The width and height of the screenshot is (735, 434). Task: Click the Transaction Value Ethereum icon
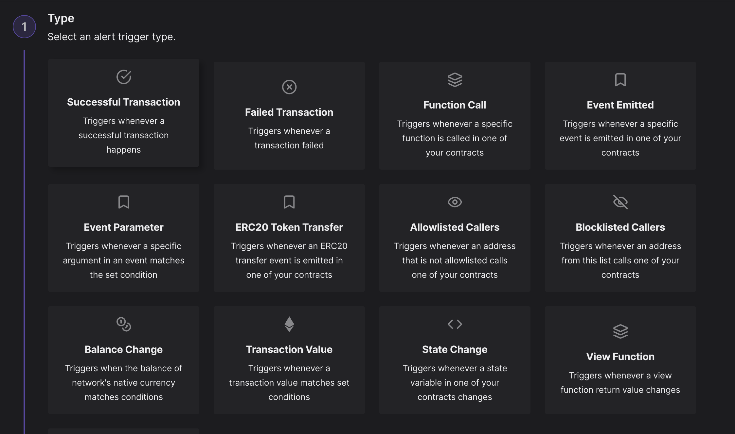[x=289, y=324]
